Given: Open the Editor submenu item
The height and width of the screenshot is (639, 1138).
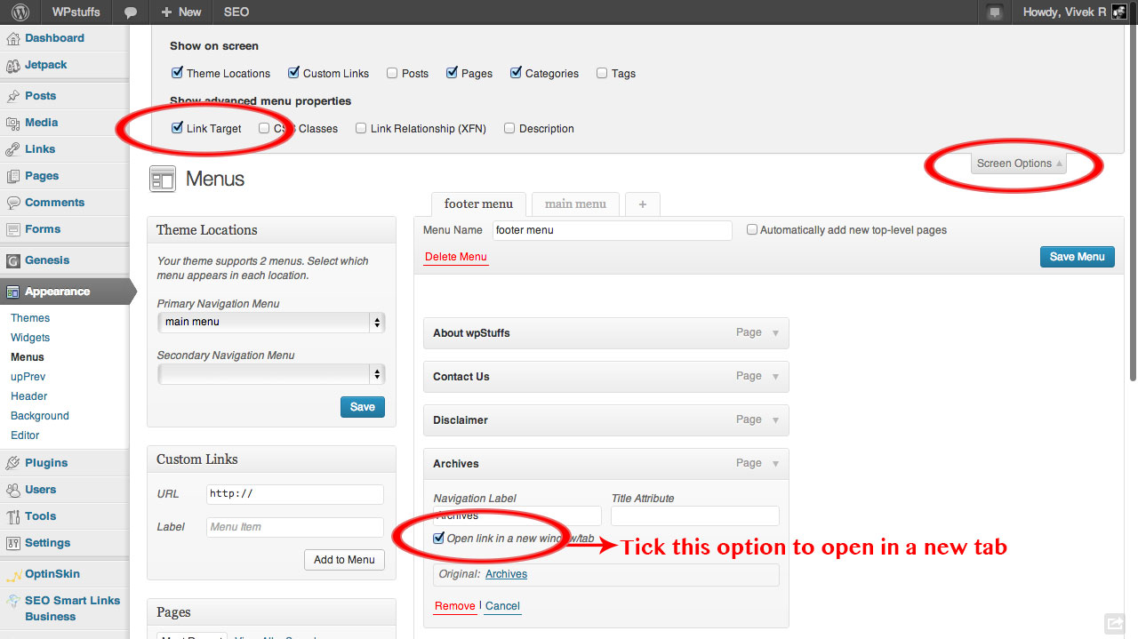Looking at the screenshot, I should click(x=25, y=435).
